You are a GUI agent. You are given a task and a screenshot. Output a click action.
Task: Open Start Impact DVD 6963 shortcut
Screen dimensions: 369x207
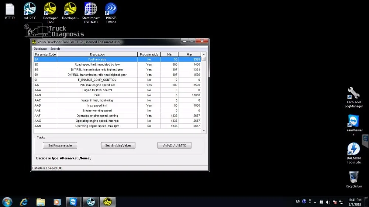click(x=91, y=13)
